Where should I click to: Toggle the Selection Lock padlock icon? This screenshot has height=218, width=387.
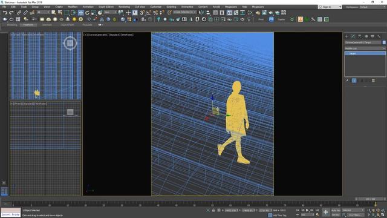pyautogui.click(x=213, y=210)
